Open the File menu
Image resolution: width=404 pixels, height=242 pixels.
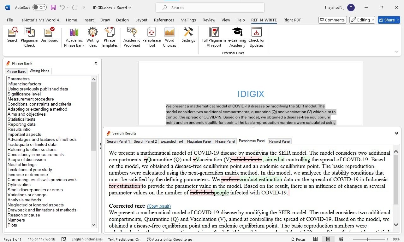click(x=10, y=20)
